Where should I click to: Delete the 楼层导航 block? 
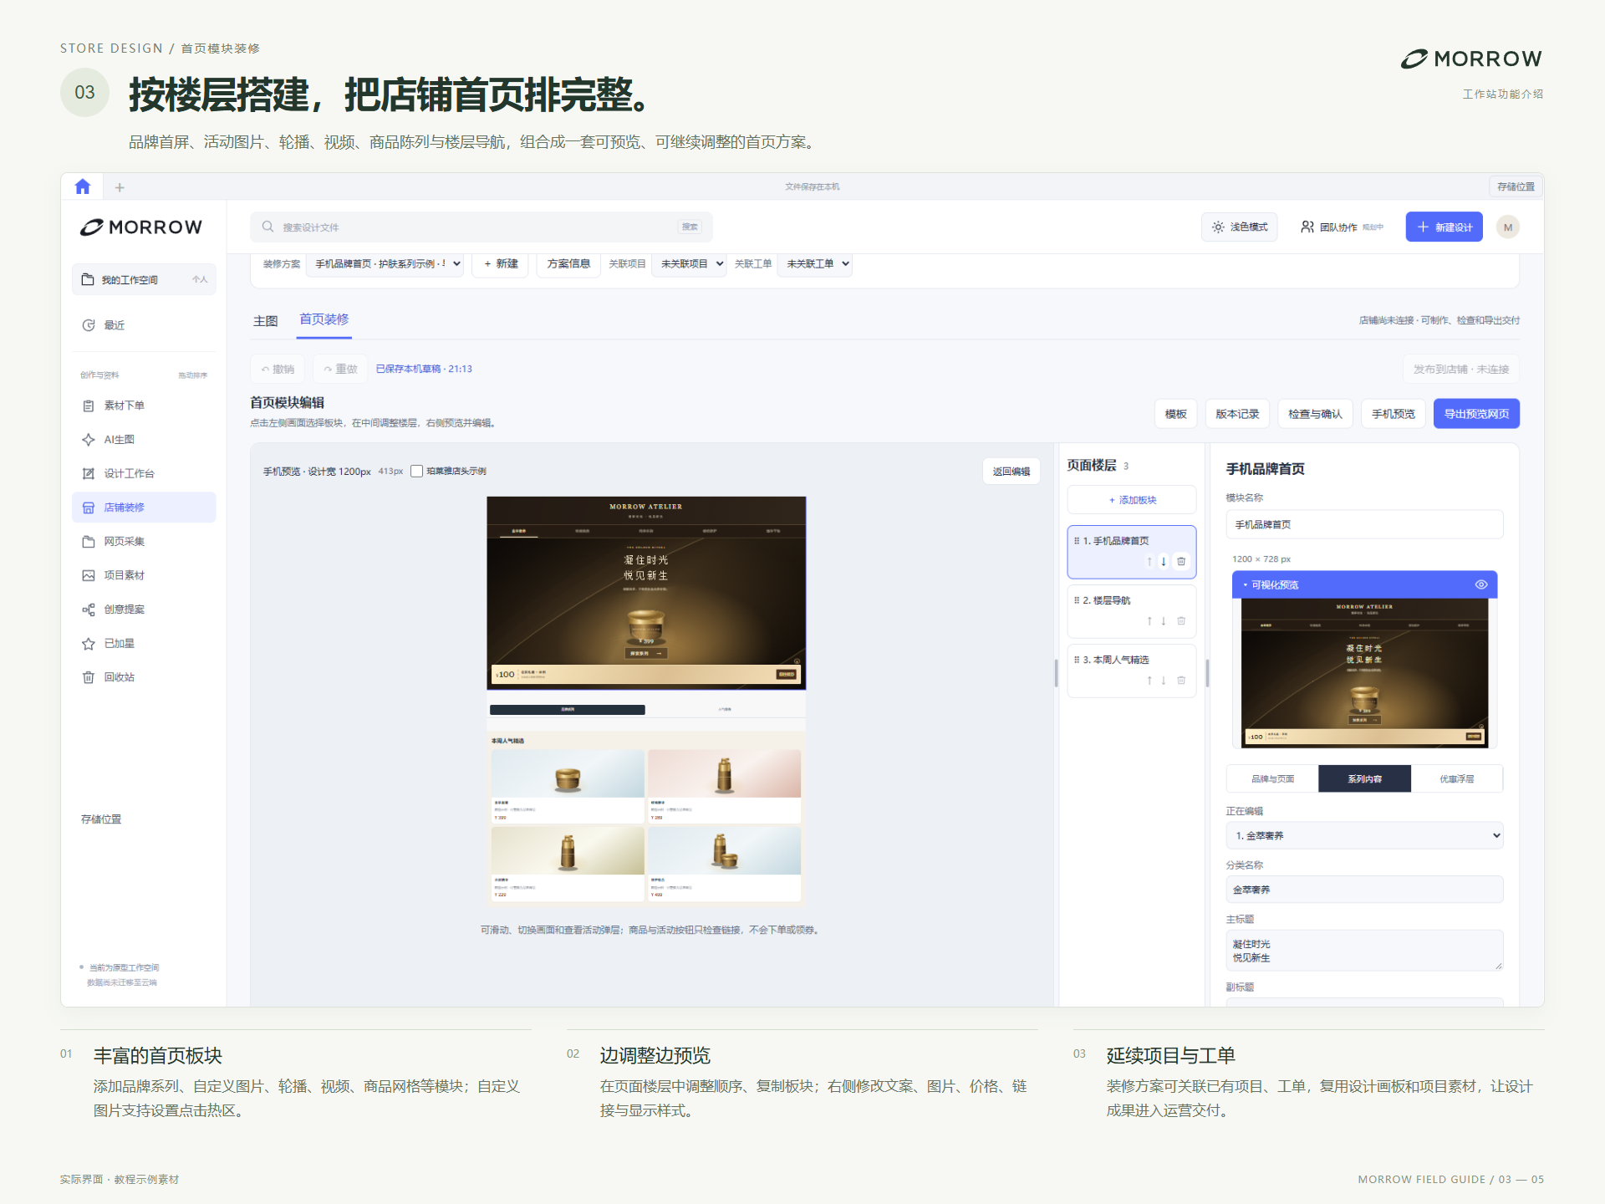point(1181,621)
